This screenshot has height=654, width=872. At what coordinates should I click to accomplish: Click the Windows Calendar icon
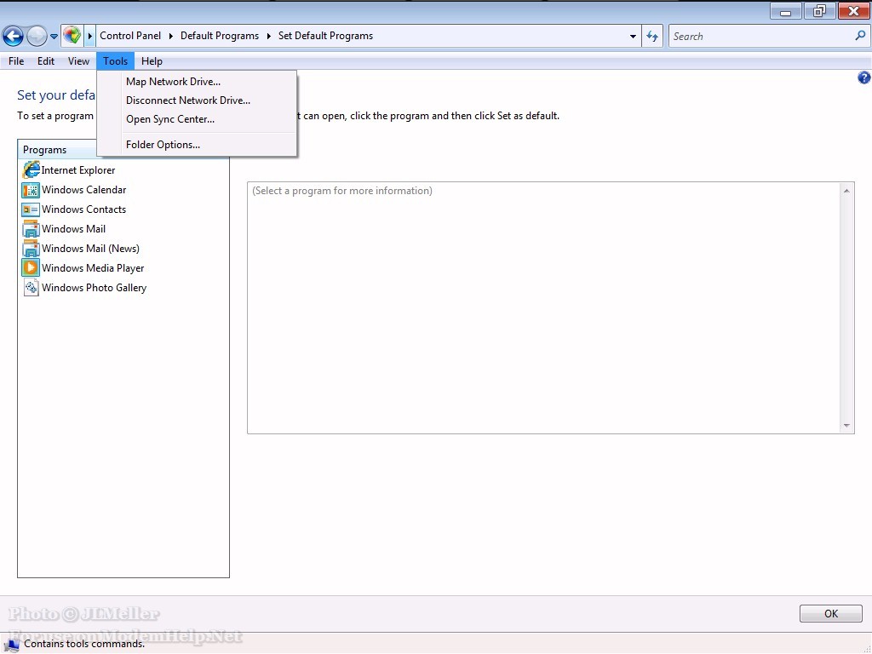tap(31, 190)
